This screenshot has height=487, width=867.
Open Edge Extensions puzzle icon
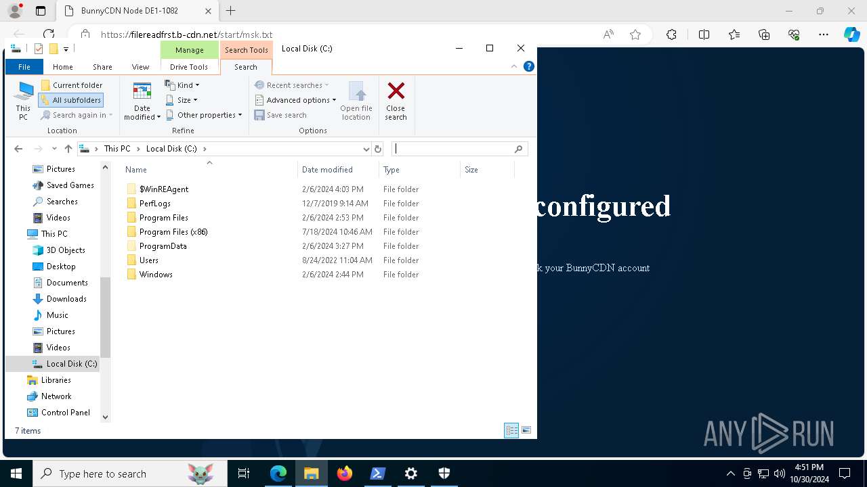(671, 34)
